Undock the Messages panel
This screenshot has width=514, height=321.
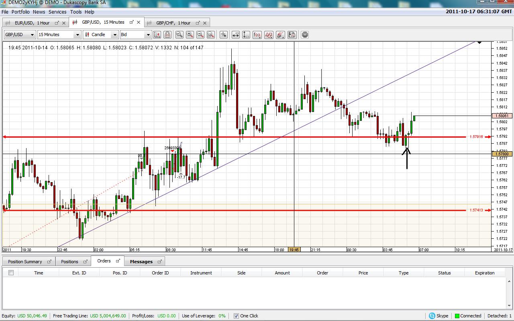[159, 262]
